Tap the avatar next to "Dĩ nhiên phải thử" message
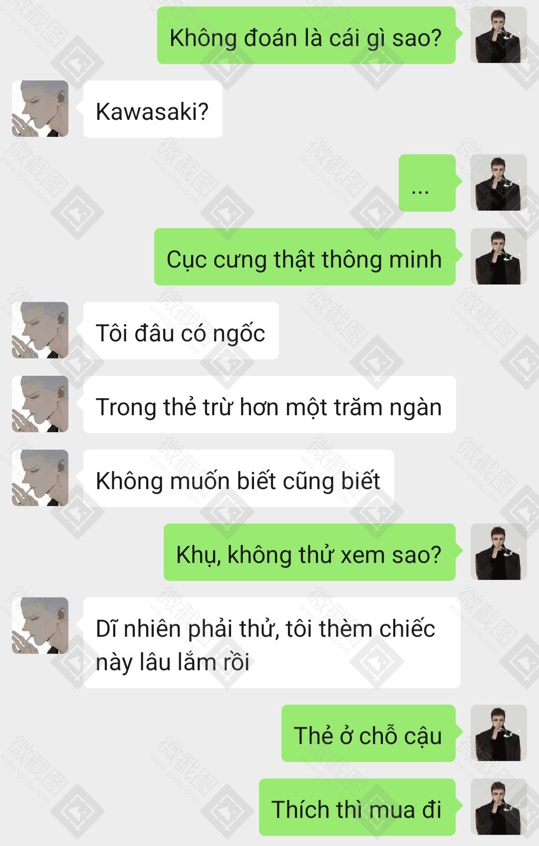Screen dimensions: 539x846 pos(40,626)
